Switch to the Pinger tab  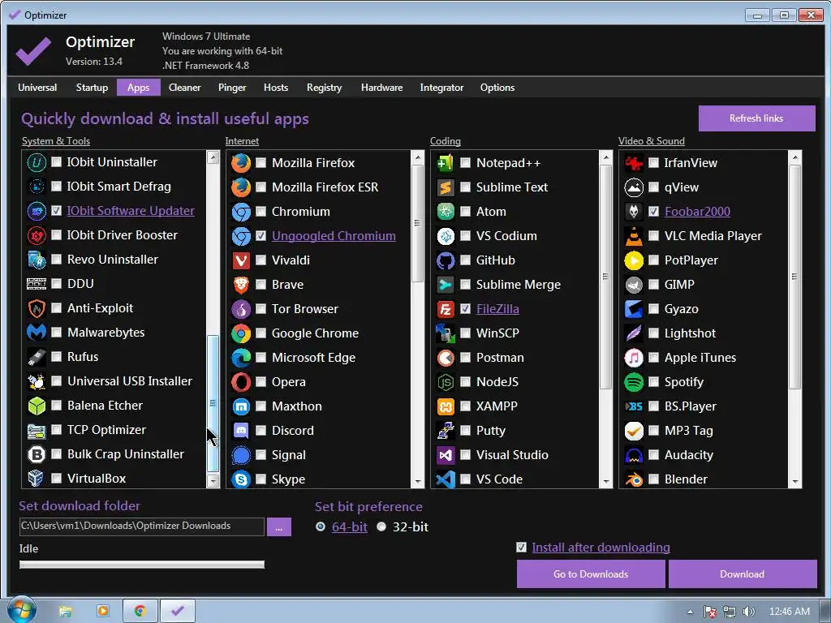pos(232,88)
